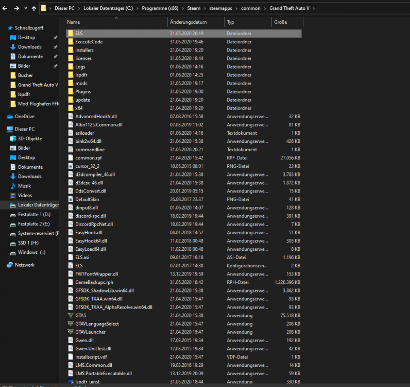
Task: Open 3D-Objekte via its sidebar icon
Action: [x=13, y=139]
